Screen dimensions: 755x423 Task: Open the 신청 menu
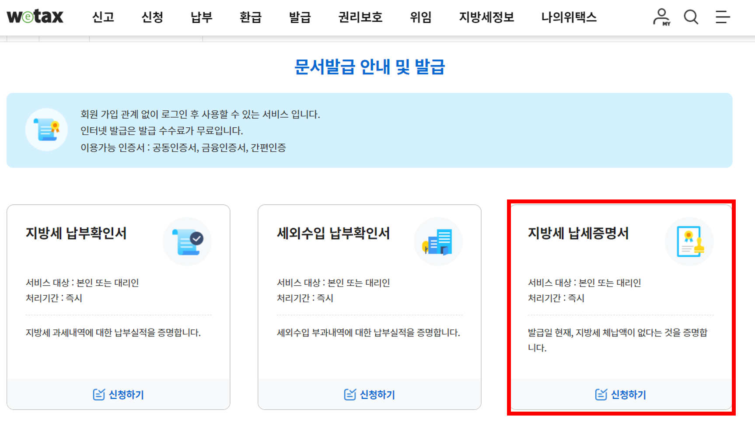pyautogui.click(x=152, y=17)
